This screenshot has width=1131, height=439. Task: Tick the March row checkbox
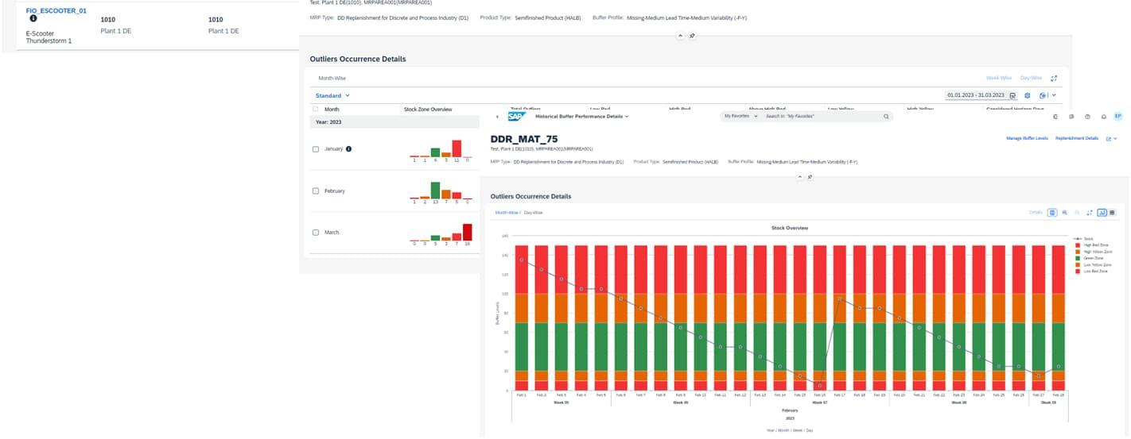pyautogui.click(x=316, y=233)
